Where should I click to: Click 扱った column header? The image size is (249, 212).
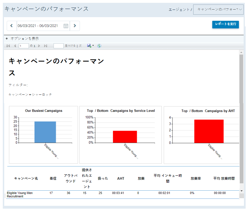pos(103,178)
